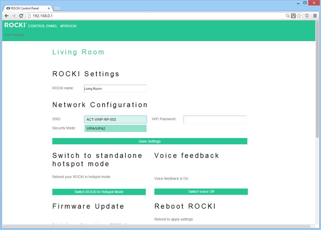Click the ROCKI logo in the header
The image size is (321, 230).
click(x=15, y=25)
